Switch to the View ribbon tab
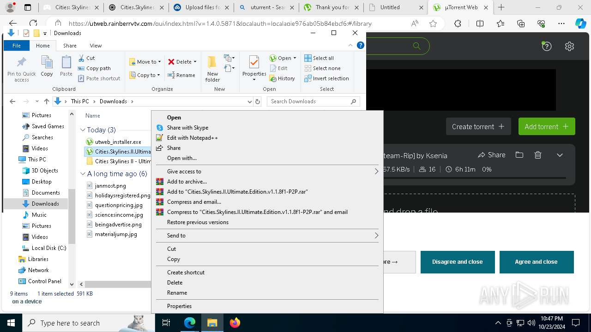The width and height of the screenshot is (591, 332). point(96,46)
